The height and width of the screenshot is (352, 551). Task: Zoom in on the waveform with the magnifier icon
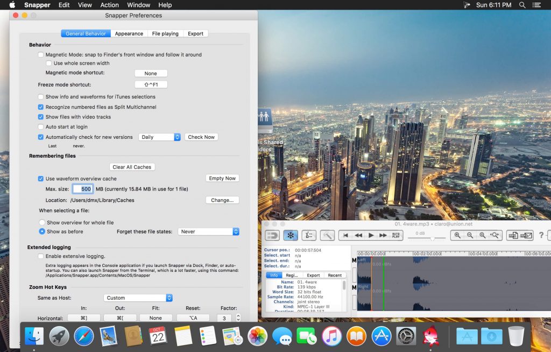coord(457,235)
